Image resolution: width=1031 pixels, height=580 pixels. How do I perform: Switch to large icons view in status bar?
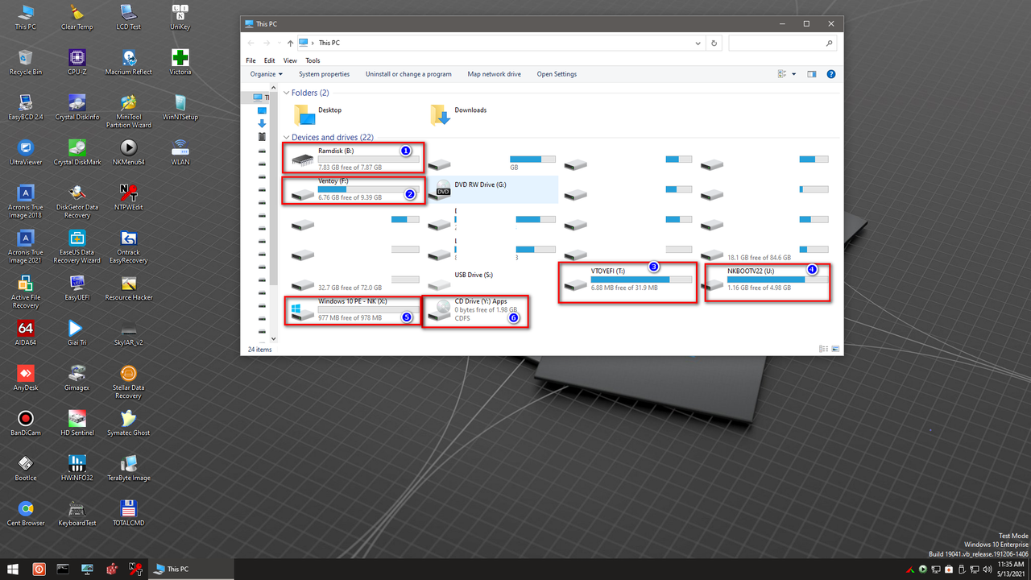(835, 350)
